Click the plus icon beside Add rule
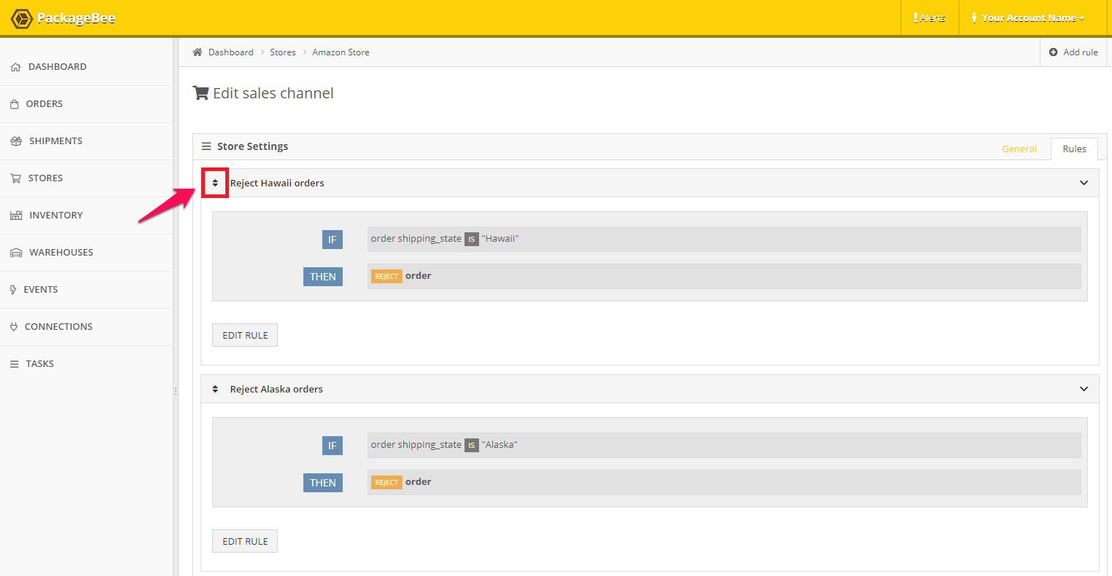The image size is (1112, 576). click(x=1053, y=52)
